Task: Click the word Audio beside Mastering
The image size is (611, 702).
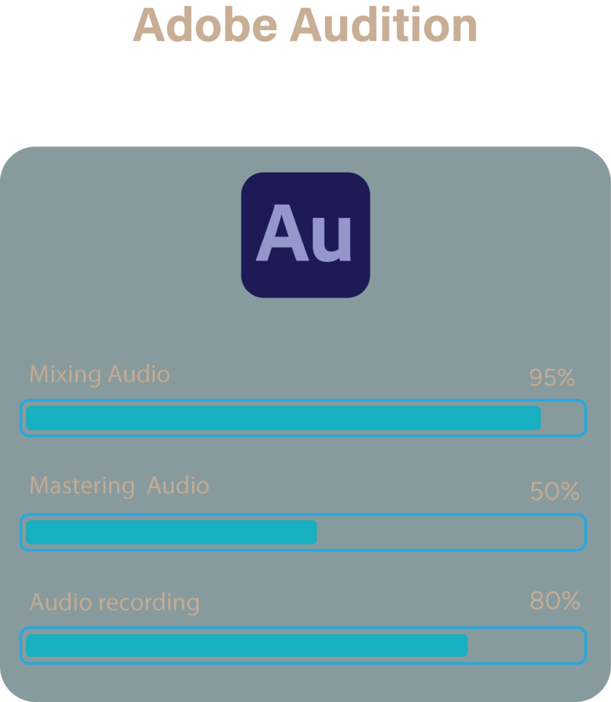Action: pos(178,485)
